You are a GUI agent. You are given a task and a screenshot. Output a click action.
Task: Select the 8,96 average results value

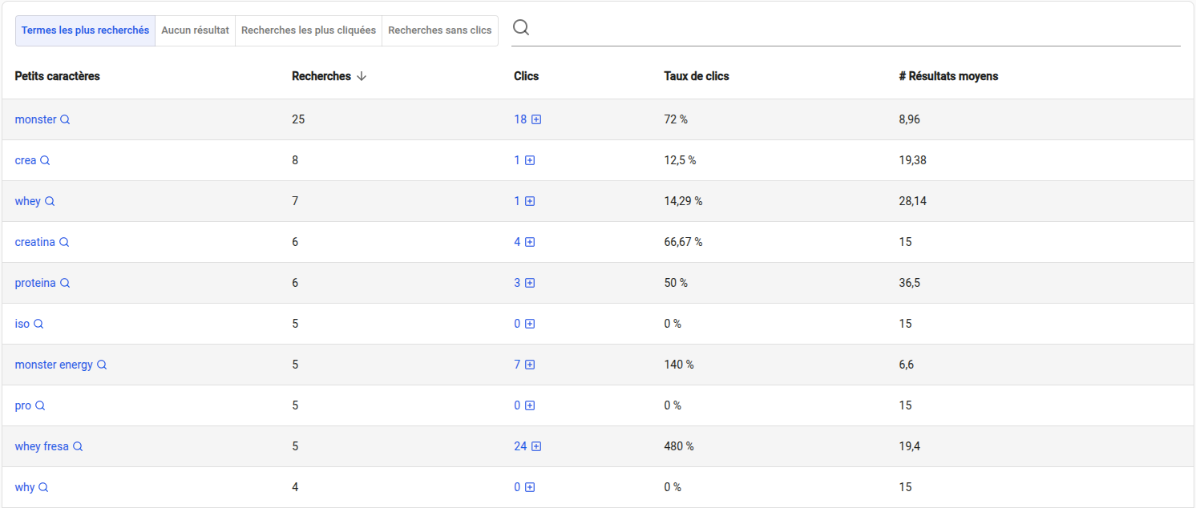click(910, 119)
